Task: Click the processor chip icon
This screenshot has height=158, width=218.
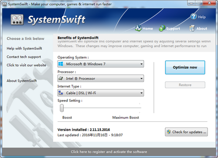Action: [x=61, y=78]
